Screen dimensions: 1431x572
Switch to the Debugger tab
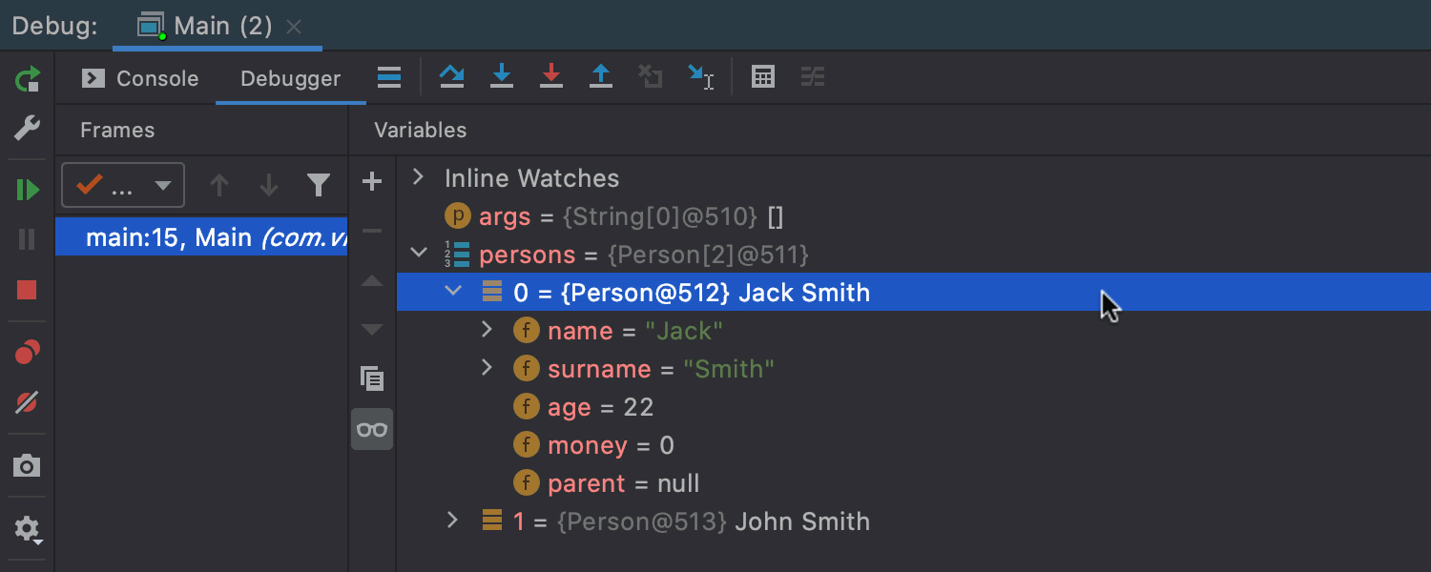pyautogui.click(x=290, y=78)
